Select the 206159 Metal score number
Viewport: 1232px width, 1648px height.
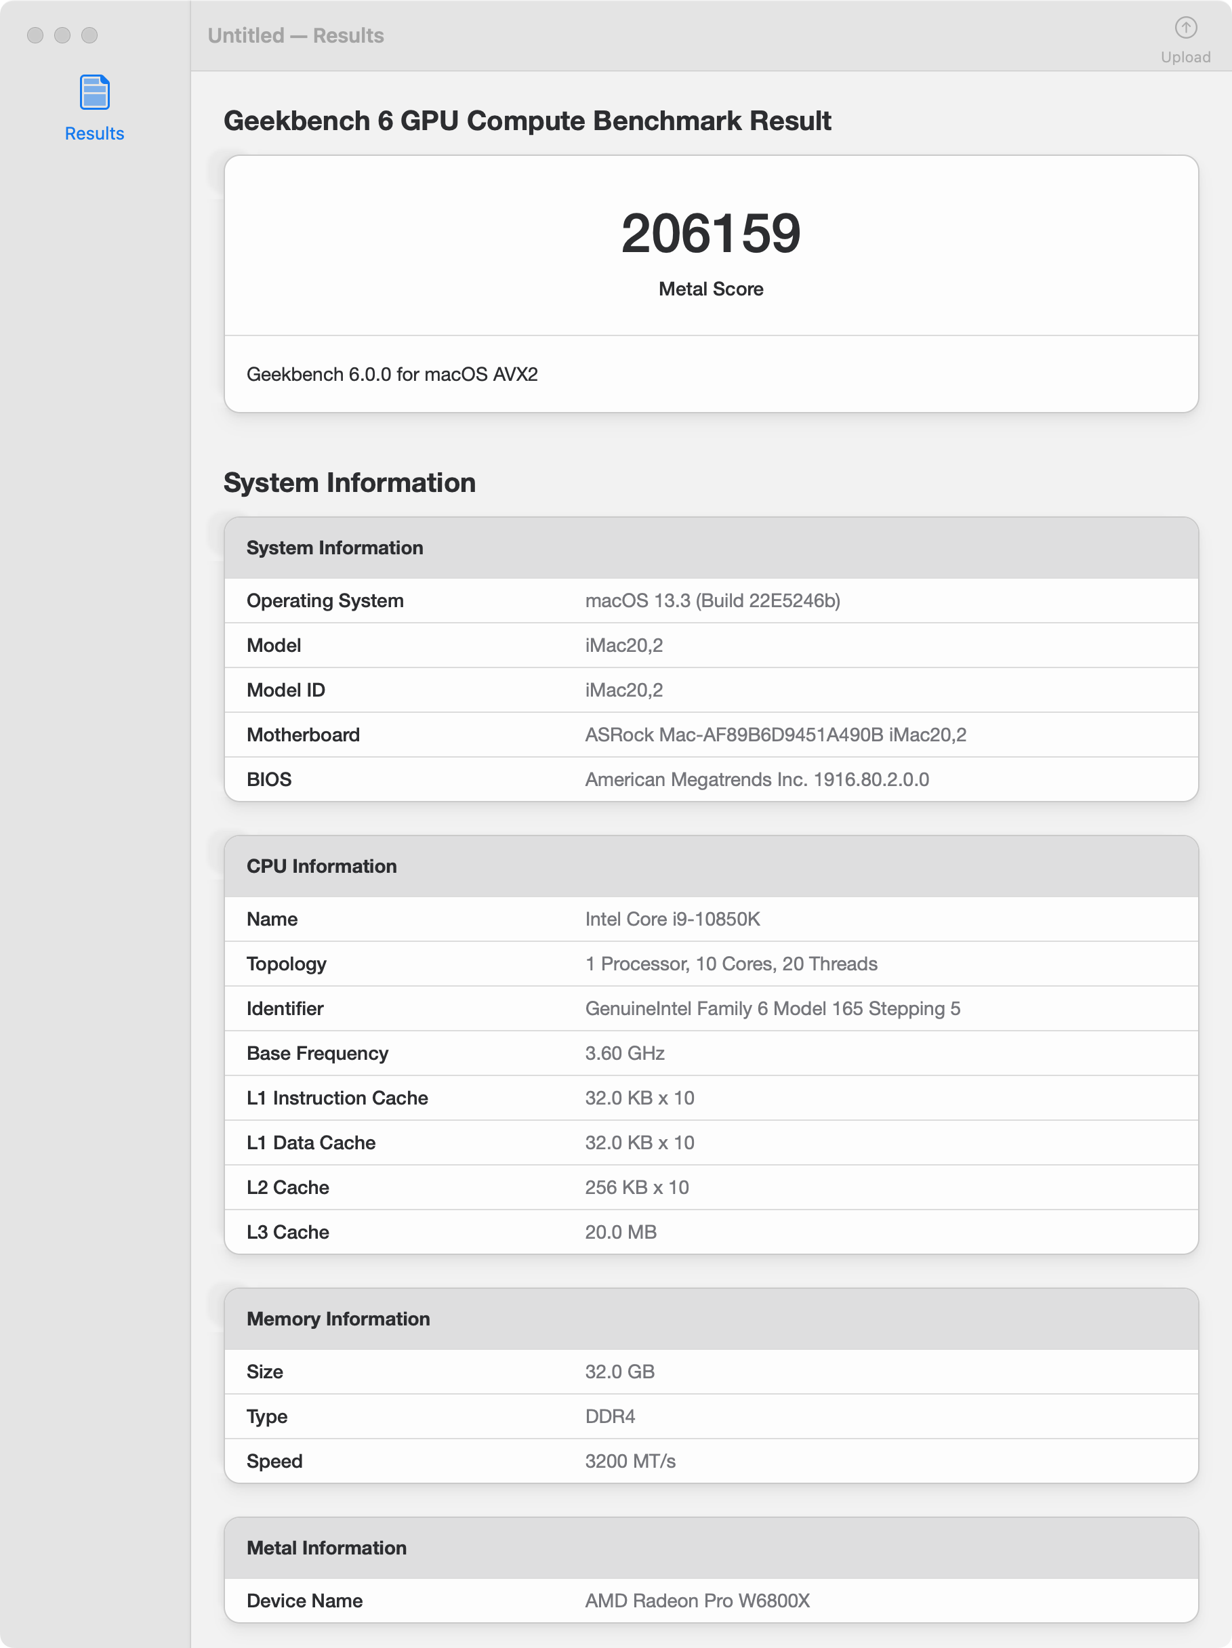[711, 234]
